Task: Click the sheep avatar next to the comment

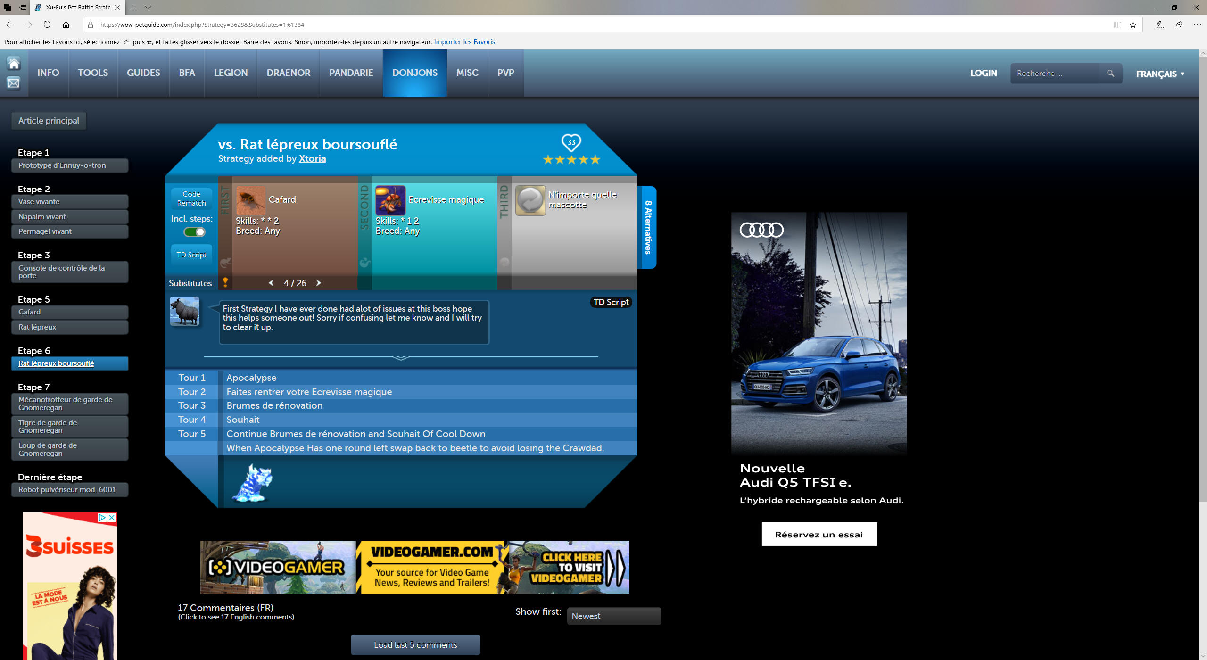Action: pos(184,311)
